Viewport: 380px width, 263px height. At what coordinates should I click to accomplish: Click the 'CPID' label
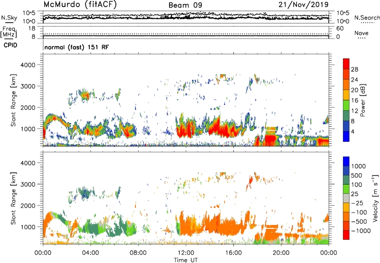(10, 45)
